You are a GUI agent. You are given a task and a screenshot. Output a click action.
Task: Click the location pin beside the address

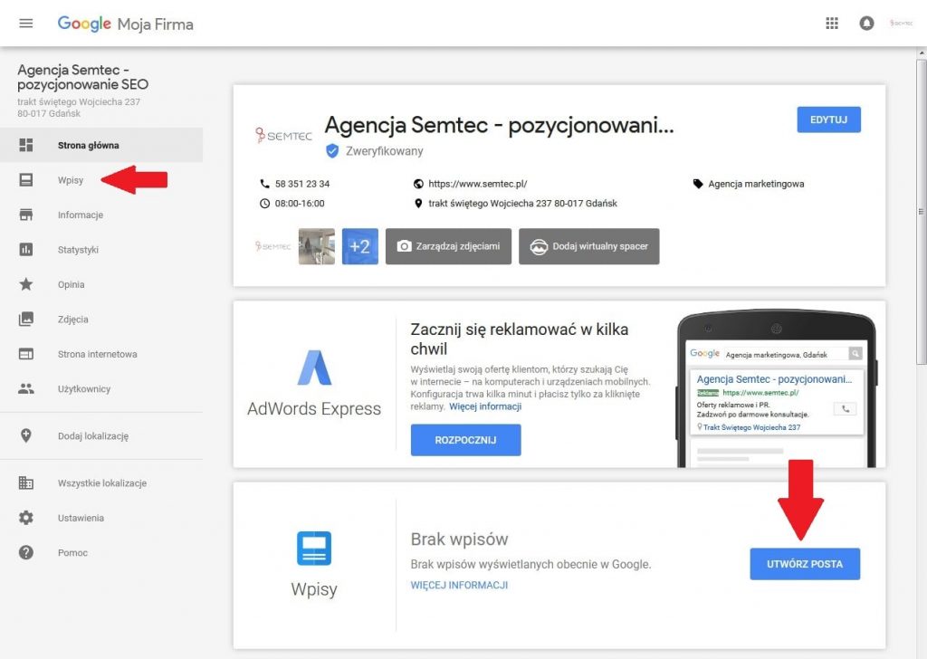[418, 204]
